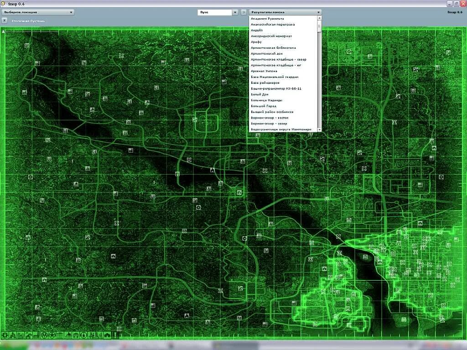Viewport: 467px width, 350px height.
Task: Collapse the 'Результаты поиска' dropdown
Action: coord(285,12)
